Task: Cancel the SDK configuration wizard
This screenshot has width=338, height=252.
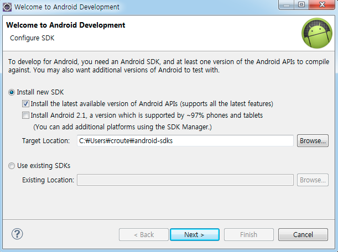Action: pos(303,234)
